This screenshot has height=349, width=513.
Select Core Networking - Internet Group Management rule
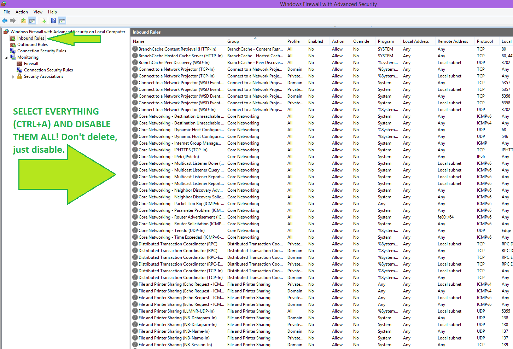click(x=180, y=143)
